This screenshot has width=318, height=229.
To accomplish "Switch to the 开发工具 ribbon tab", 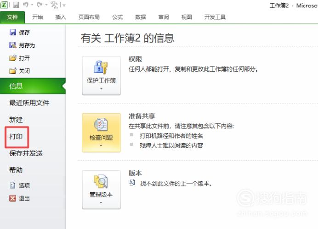I will pos(215,17).
